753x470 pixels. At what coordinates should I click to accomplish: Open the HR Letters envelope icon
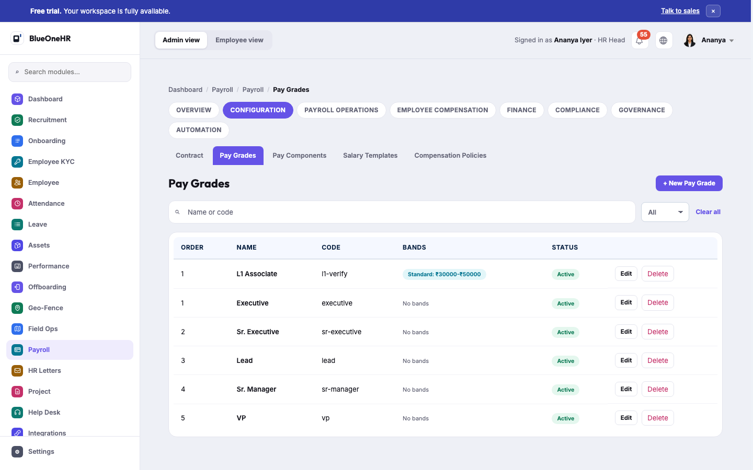point(17,371)
